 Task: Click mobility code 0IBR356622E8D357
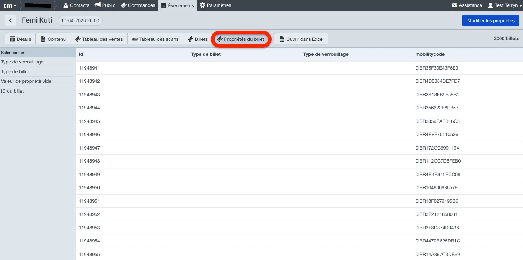437,108
